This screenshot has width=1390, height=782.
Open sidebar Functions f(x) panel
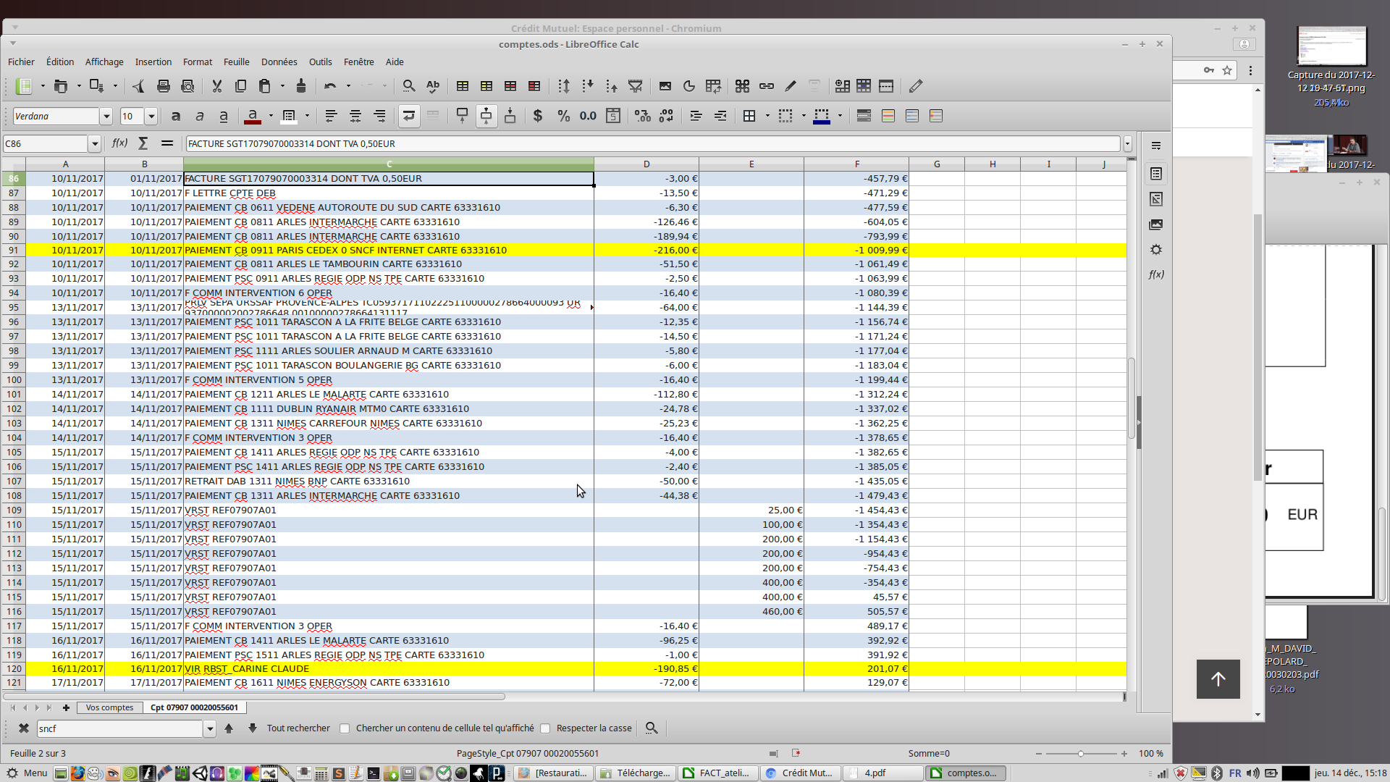click(1156, 274)
